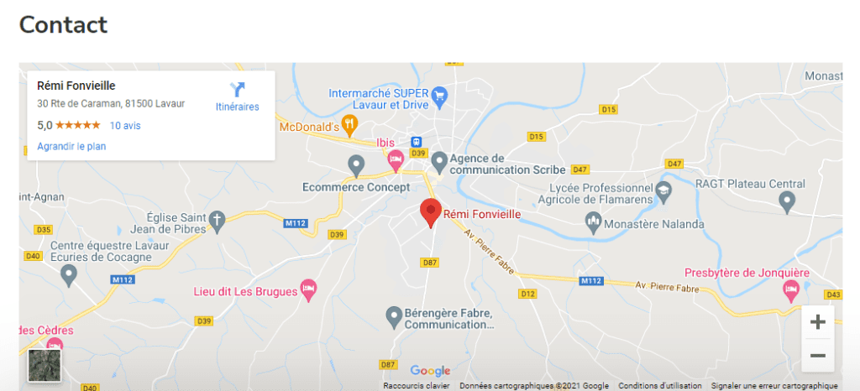Open Conditions d'utilisation link

click(x=660, y=385)
